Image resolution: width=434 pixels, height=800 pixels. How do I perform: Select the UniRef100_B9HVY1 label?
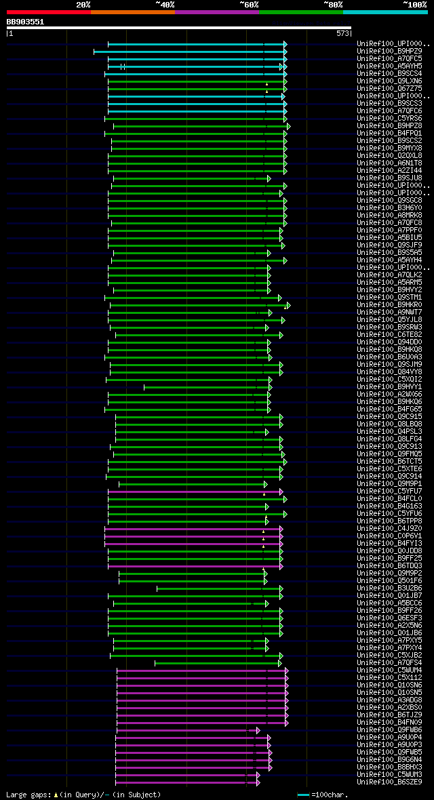pos(389,386)
